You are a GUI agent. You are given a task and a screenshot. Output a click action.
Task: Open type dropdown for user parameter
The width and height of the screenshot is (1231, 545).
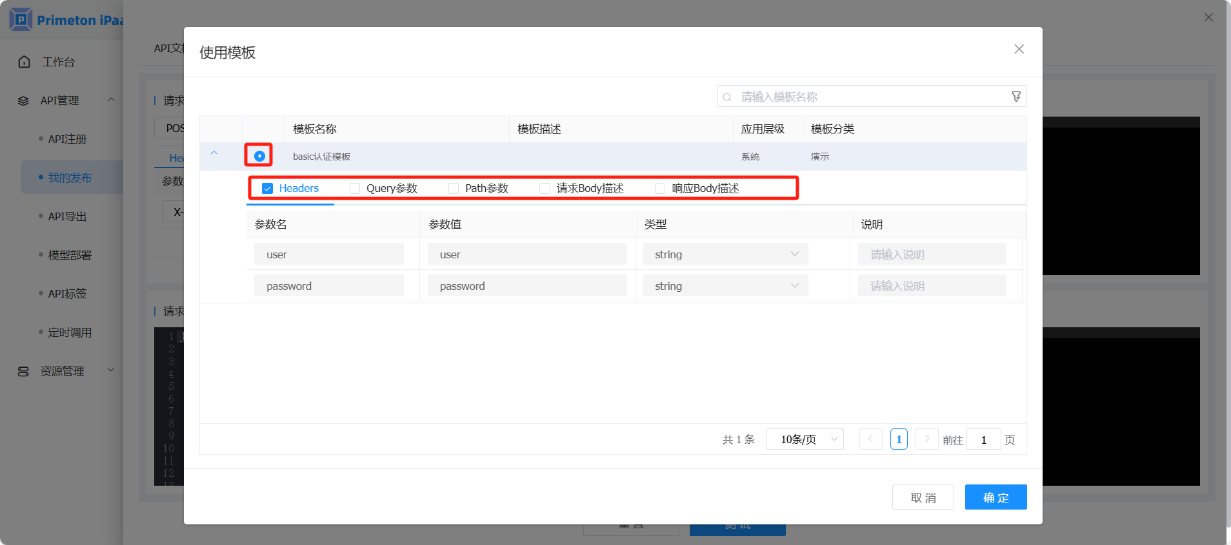point(725,254)
